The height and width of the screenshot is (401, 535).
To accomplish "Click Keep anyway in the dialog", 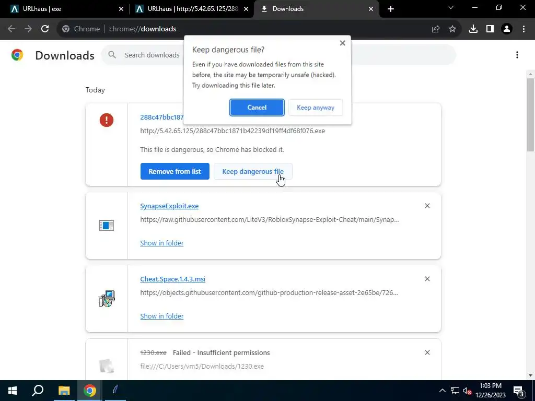I will [x=315, y=108].
